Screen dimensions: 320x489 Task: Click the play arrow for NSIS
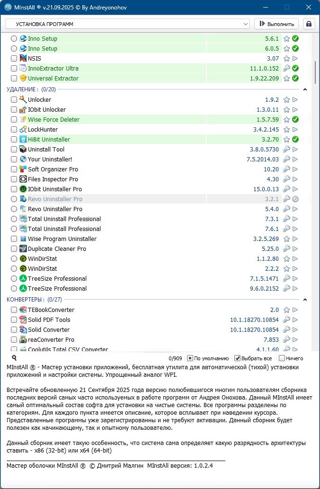point(295,59)
